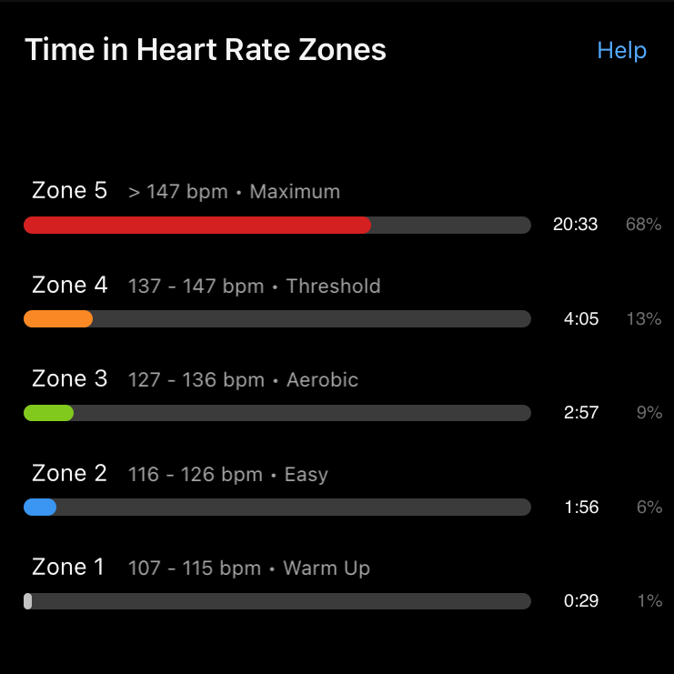The width and height of the screenshot is (674, 674).
Task: Click the '> 147 bpm • Maximum' text
Action: tap(234, 192)
